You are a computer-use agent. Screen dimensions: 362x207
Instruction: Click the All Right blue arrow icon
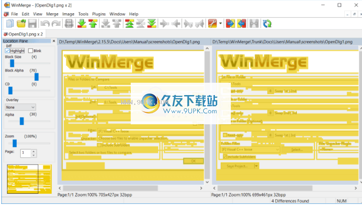click(230, 23)
